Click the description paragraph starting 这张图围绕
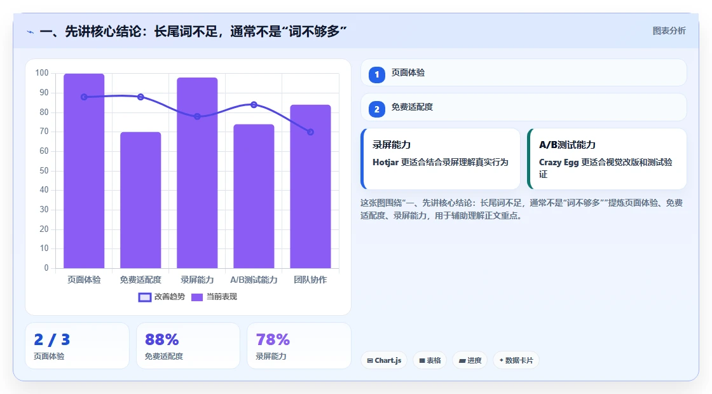 click(522, 209)
